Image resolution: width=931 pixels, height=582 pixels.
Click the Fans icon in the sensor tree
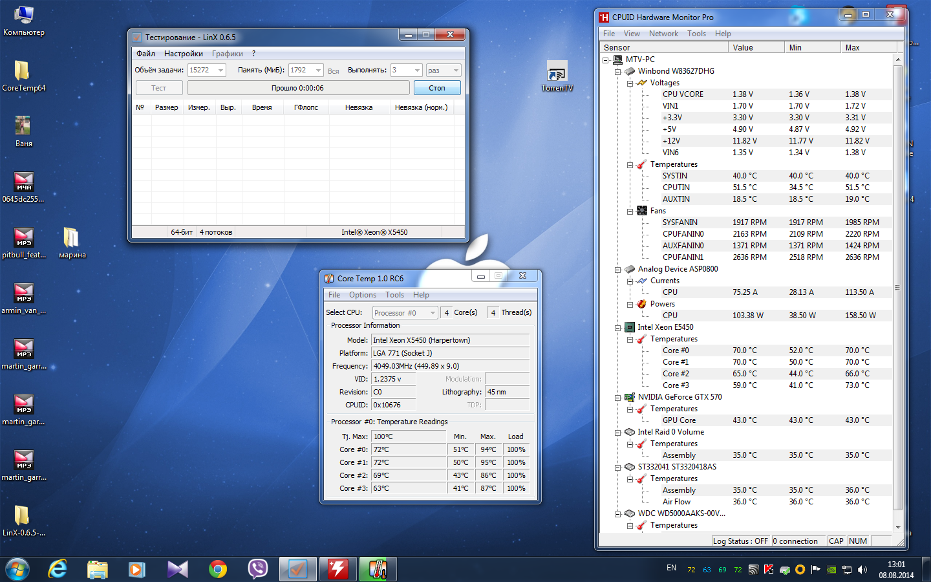pos(642,211)
